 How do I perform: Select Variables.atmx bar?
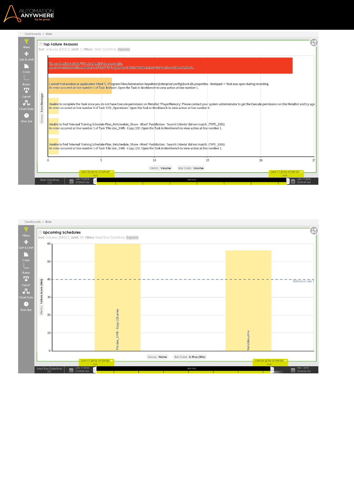point(248,300)
